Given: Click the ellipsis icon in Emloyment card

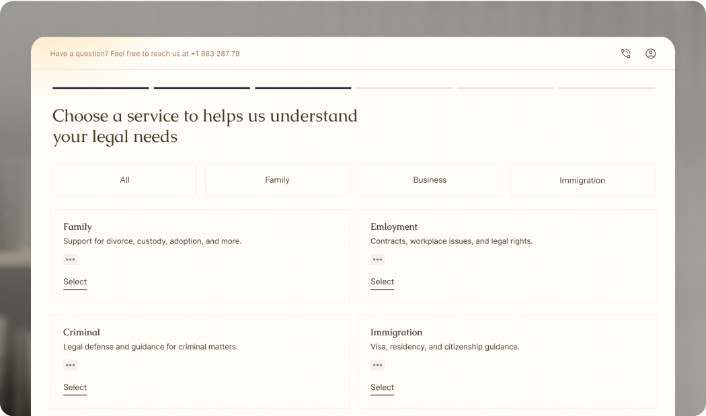Looking at the screenshot, I should 377,259.
